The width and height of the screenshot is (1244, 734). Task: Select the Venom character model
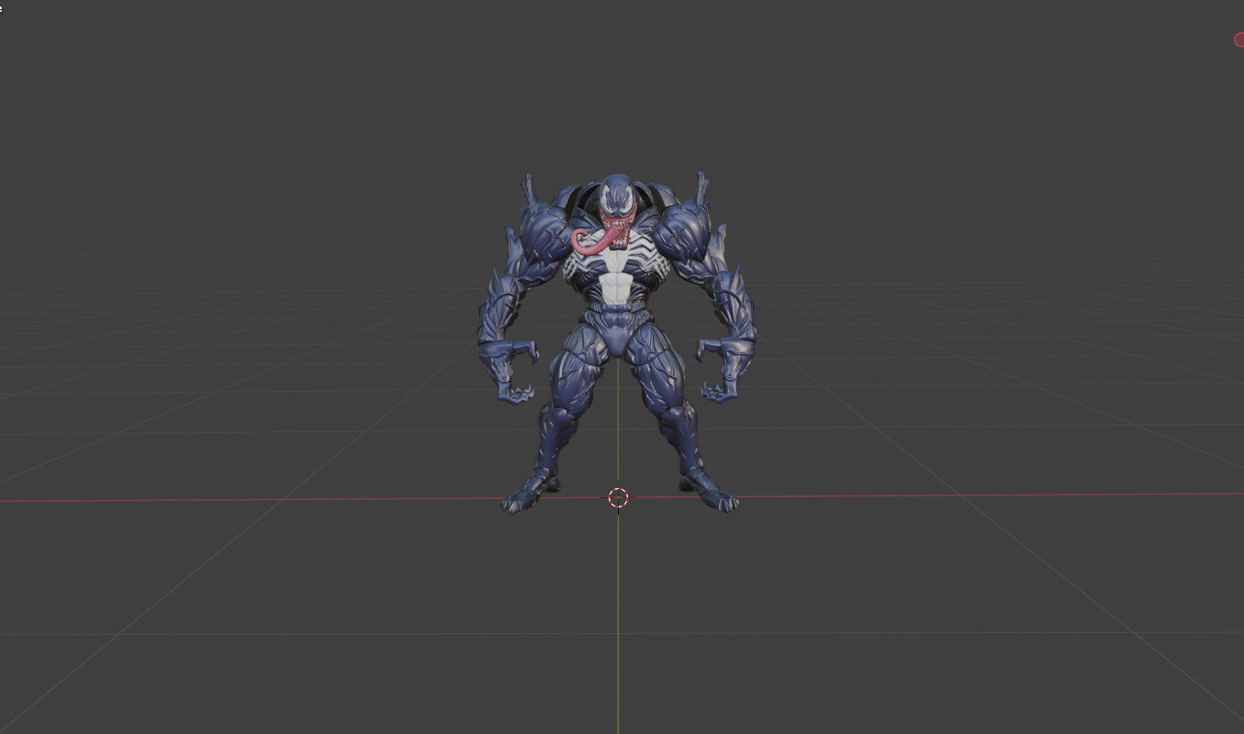point(617,341)
